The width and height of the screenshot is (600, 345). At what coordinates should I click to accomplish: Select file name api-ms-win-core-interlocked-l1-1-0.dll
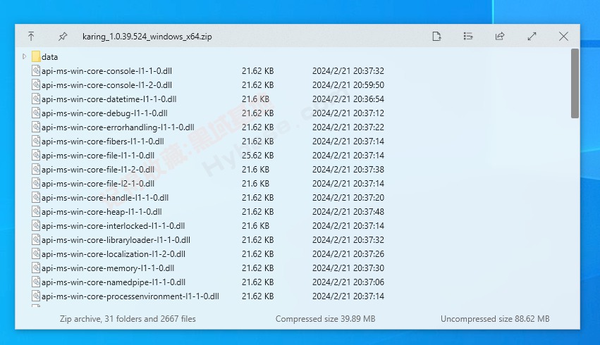(x=114, y=226)
